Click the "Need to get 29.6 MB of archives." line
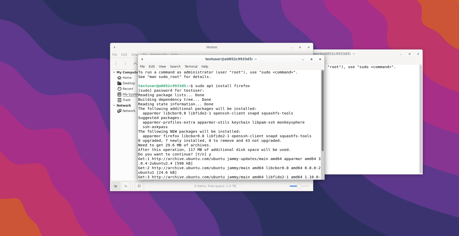 click(x=175, y=145)
